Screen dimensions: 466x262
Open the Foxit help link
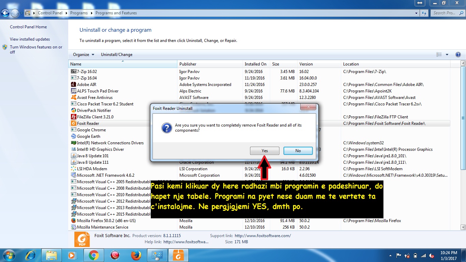186,242
